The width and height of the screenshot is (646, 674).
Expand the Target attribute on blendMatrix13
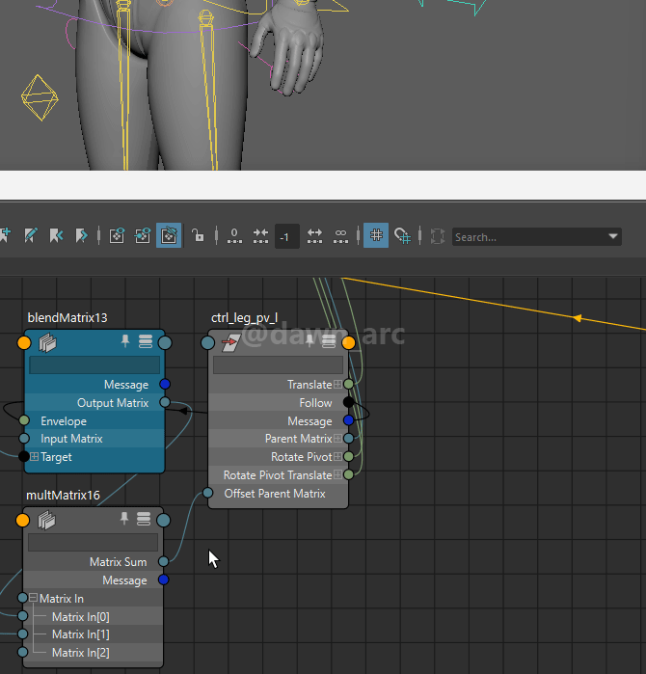[x=35, y=456]
